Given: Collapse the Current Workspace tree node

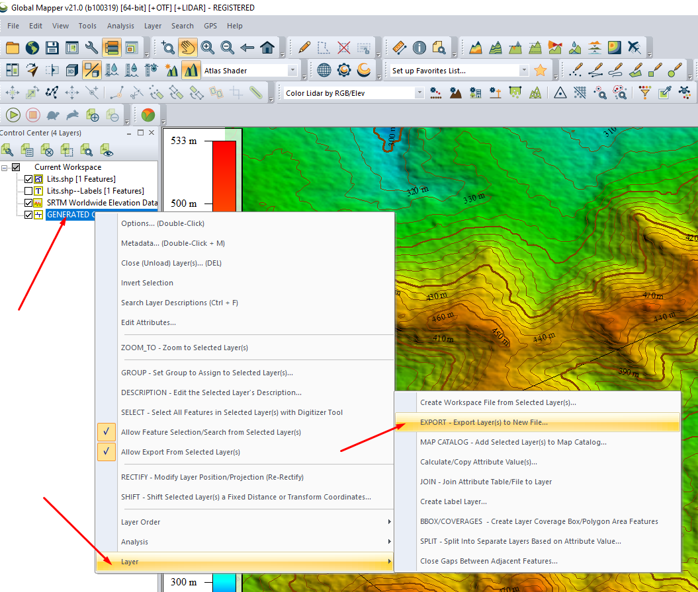Looking at the screenshot, I should click(x=5, y=168).
